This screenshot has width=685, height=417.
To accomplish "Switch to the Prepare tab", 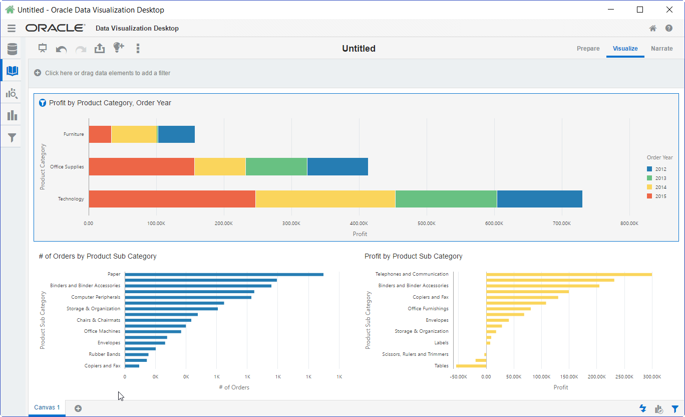I will tap(588, 48).
